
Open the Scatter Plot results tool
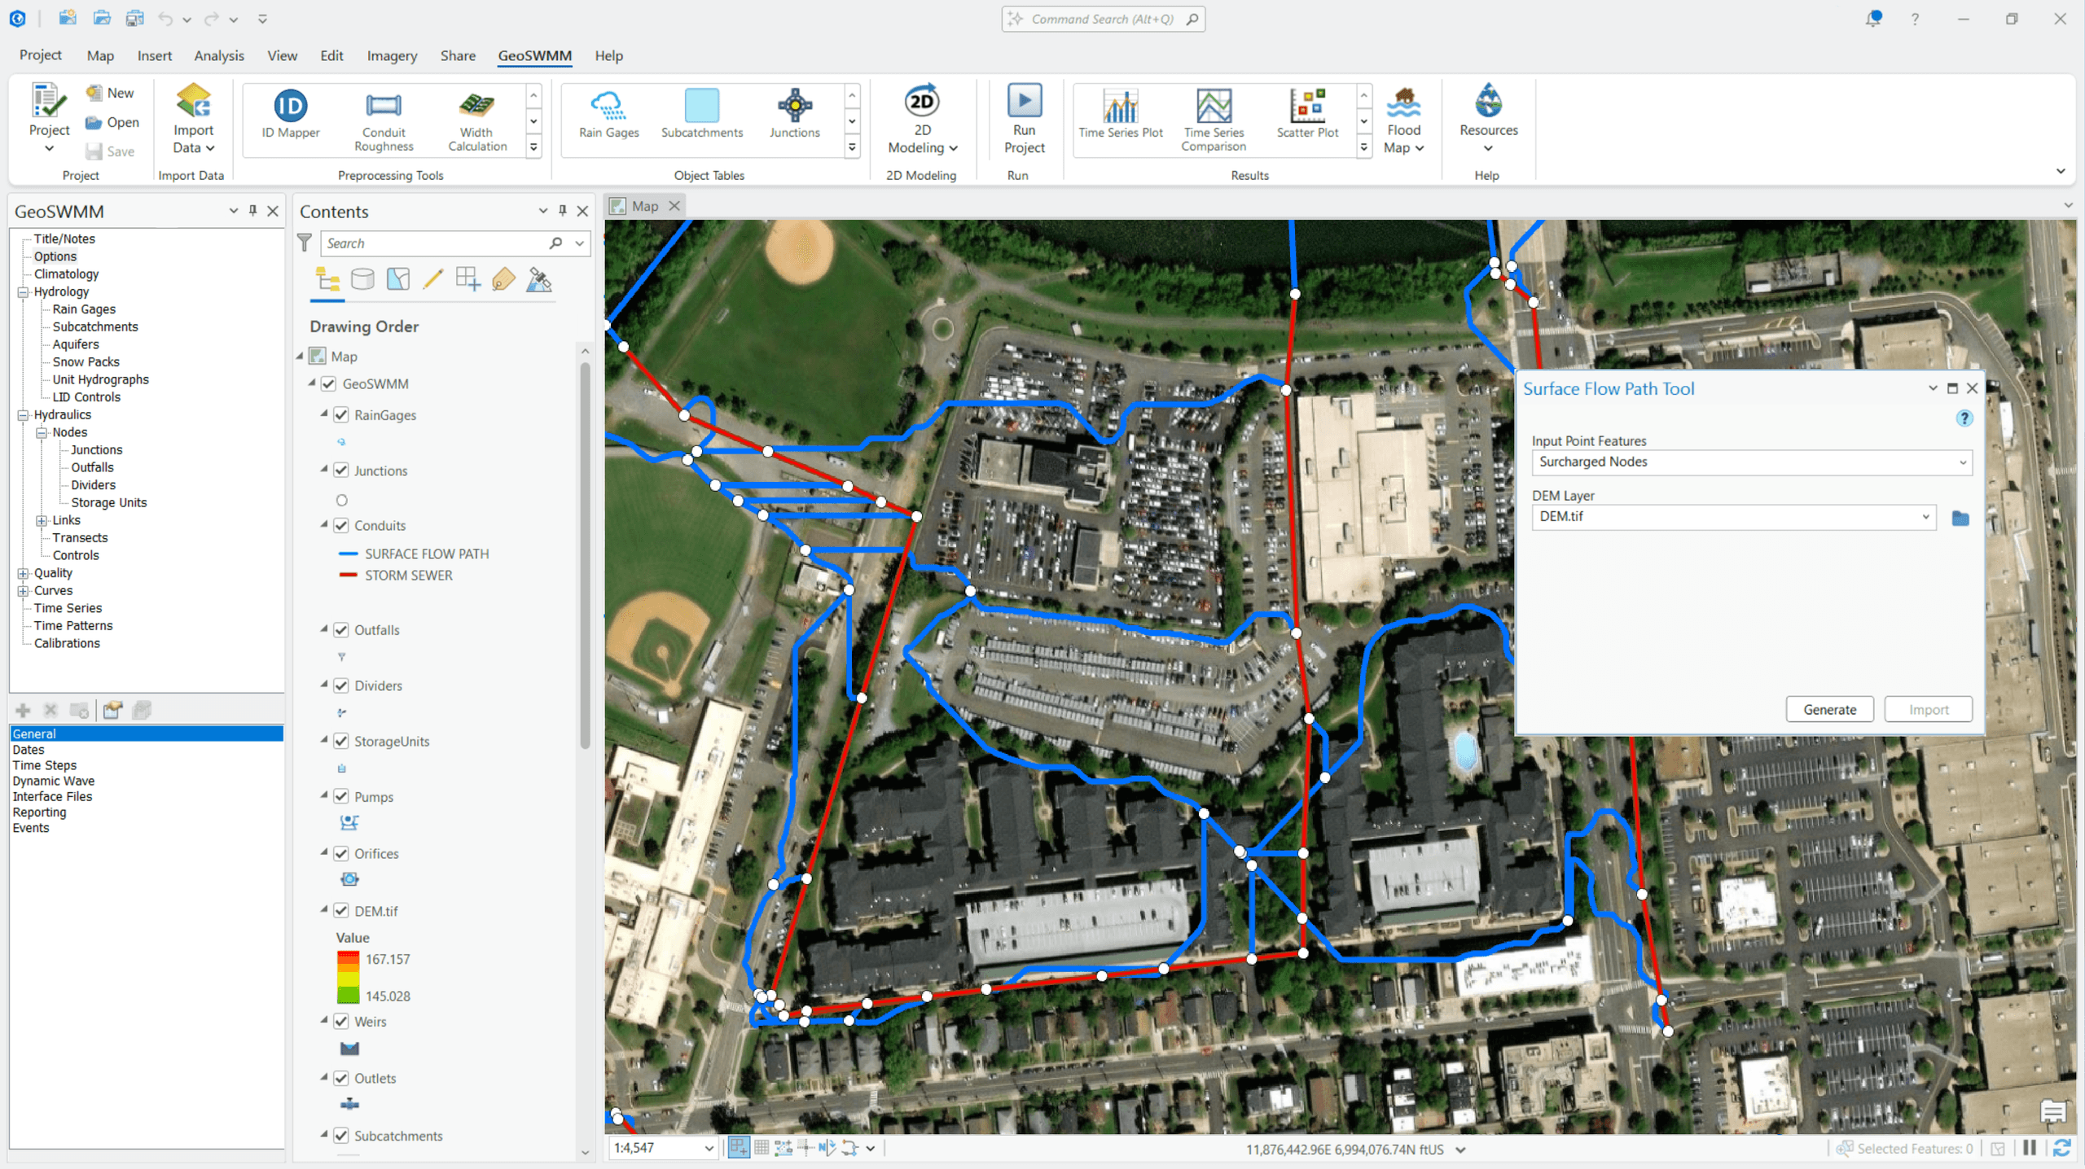coord(1308,118)
